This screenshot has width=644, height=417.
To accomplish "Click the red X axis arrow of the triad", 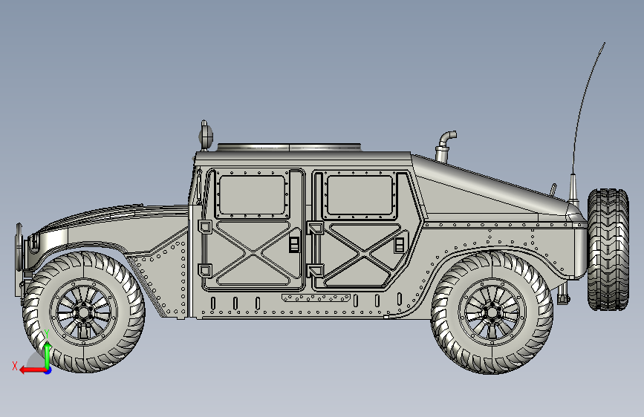I will 33,370.
